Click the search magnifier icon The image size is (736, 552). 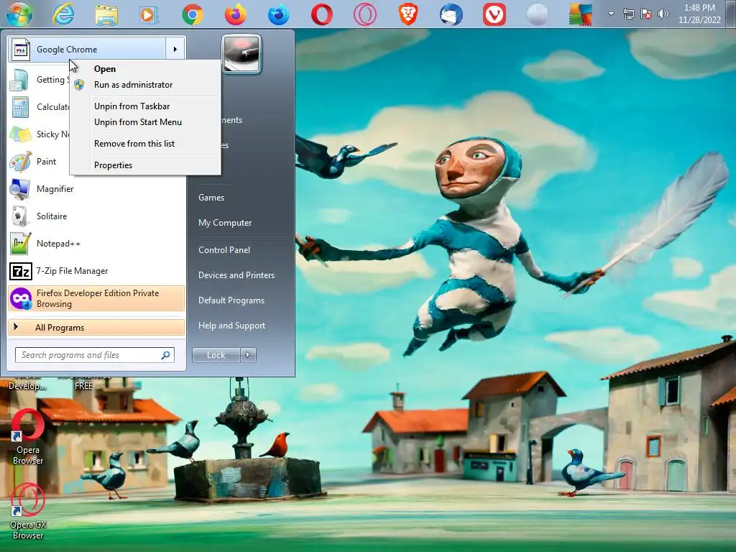click(x=165, y=355)
